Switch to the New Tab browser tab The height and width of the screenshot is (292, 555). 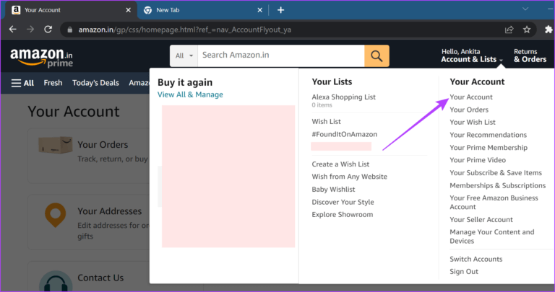202,10
